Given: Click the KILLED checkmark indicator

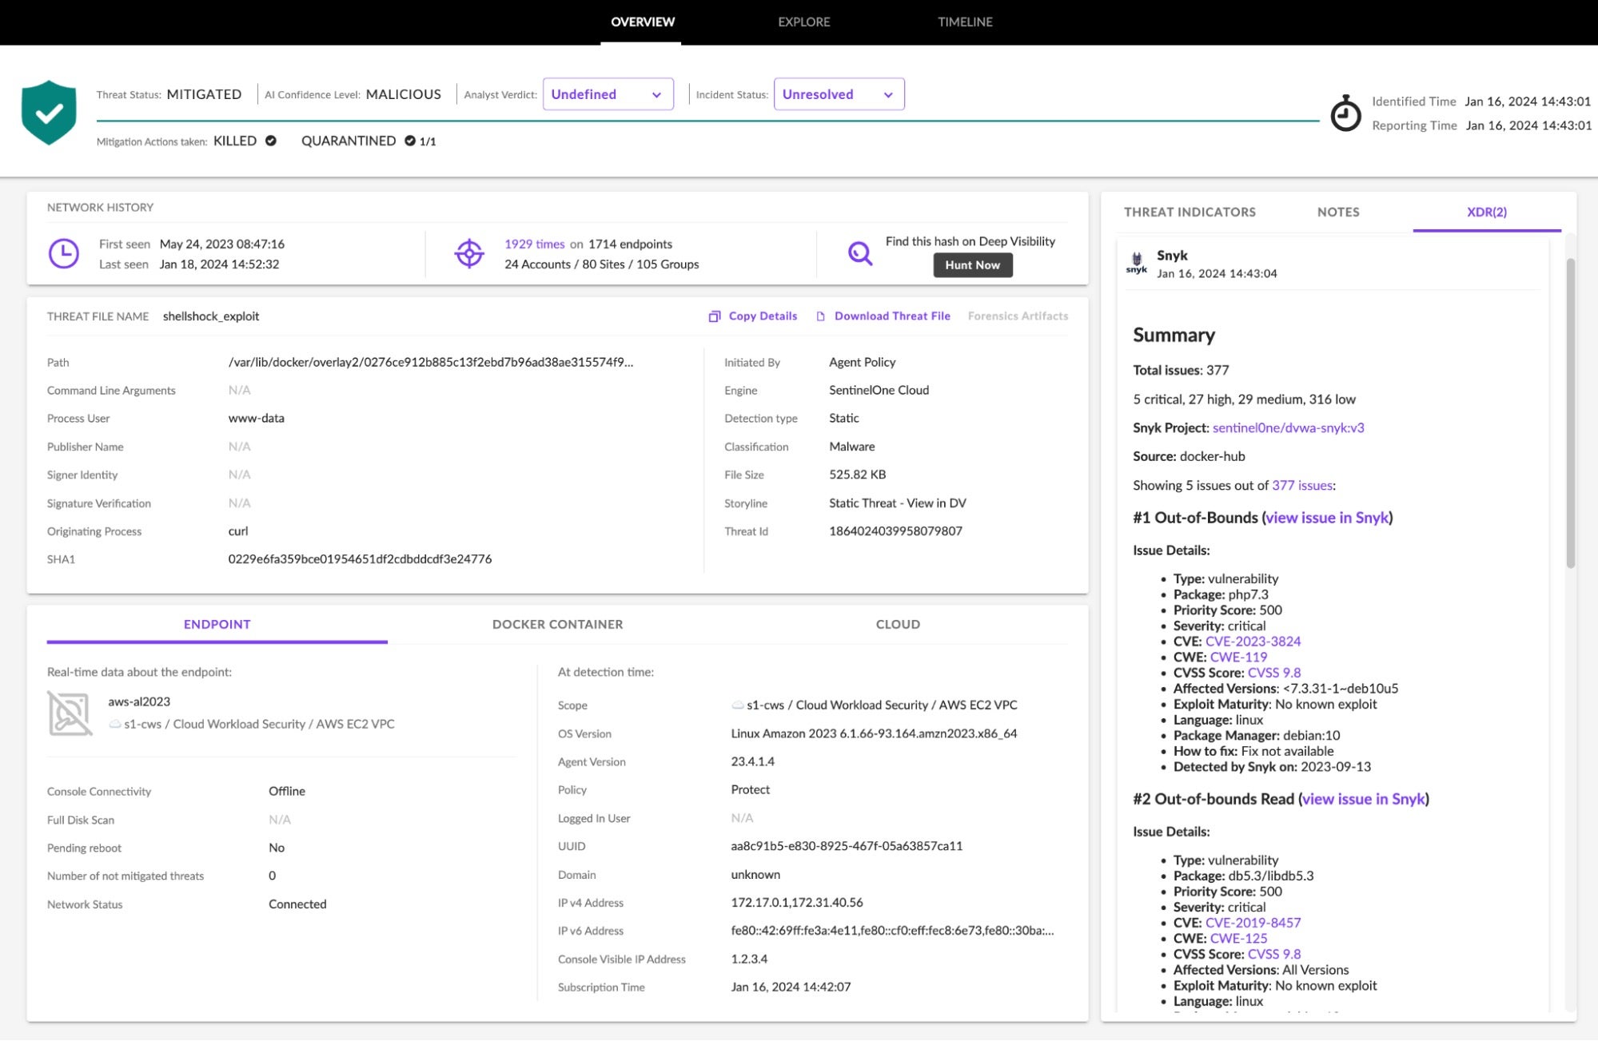Looking at the screenshot, I should (x=271, y=141).
